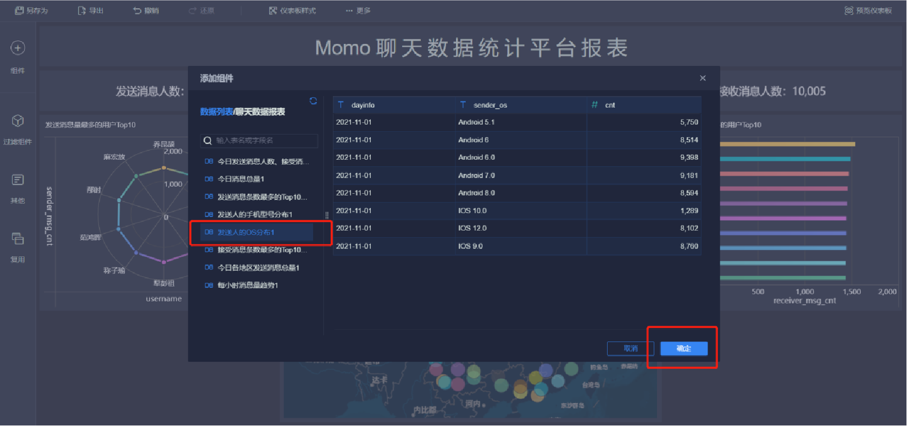This screenshot has height=426, width=907.
Task: Click the Redo (还原) toolbar item
Action: click(202, 10)
